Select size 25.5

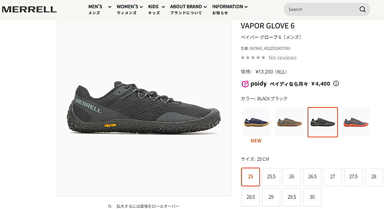271,177
